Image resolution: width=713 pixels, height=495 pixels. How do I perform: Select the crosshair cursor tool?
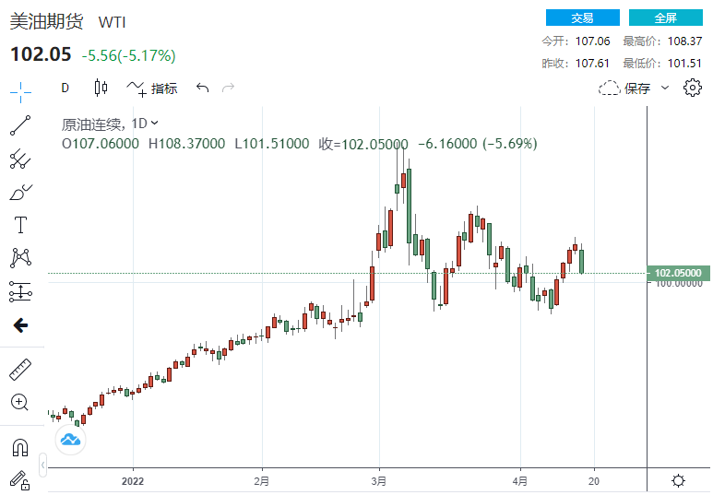(20, 90)
